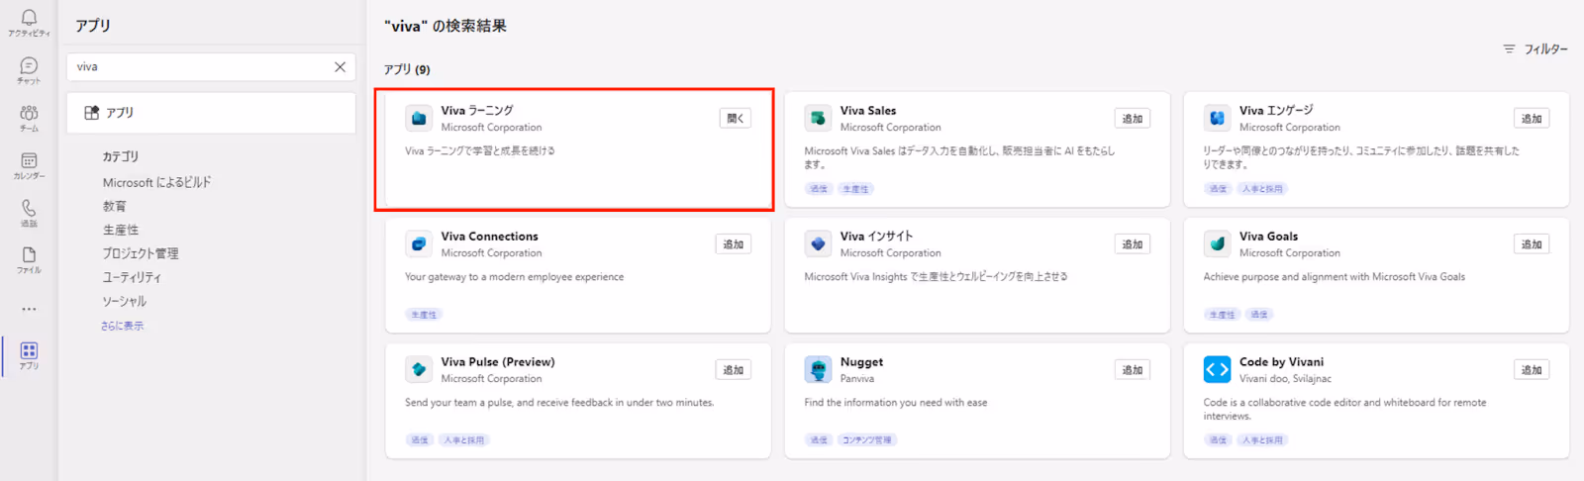This screenshot has width=1584, height=481.
Task: Add Nugget with 追加 button
Action: pyautogui.click(x=1133, y=370)
